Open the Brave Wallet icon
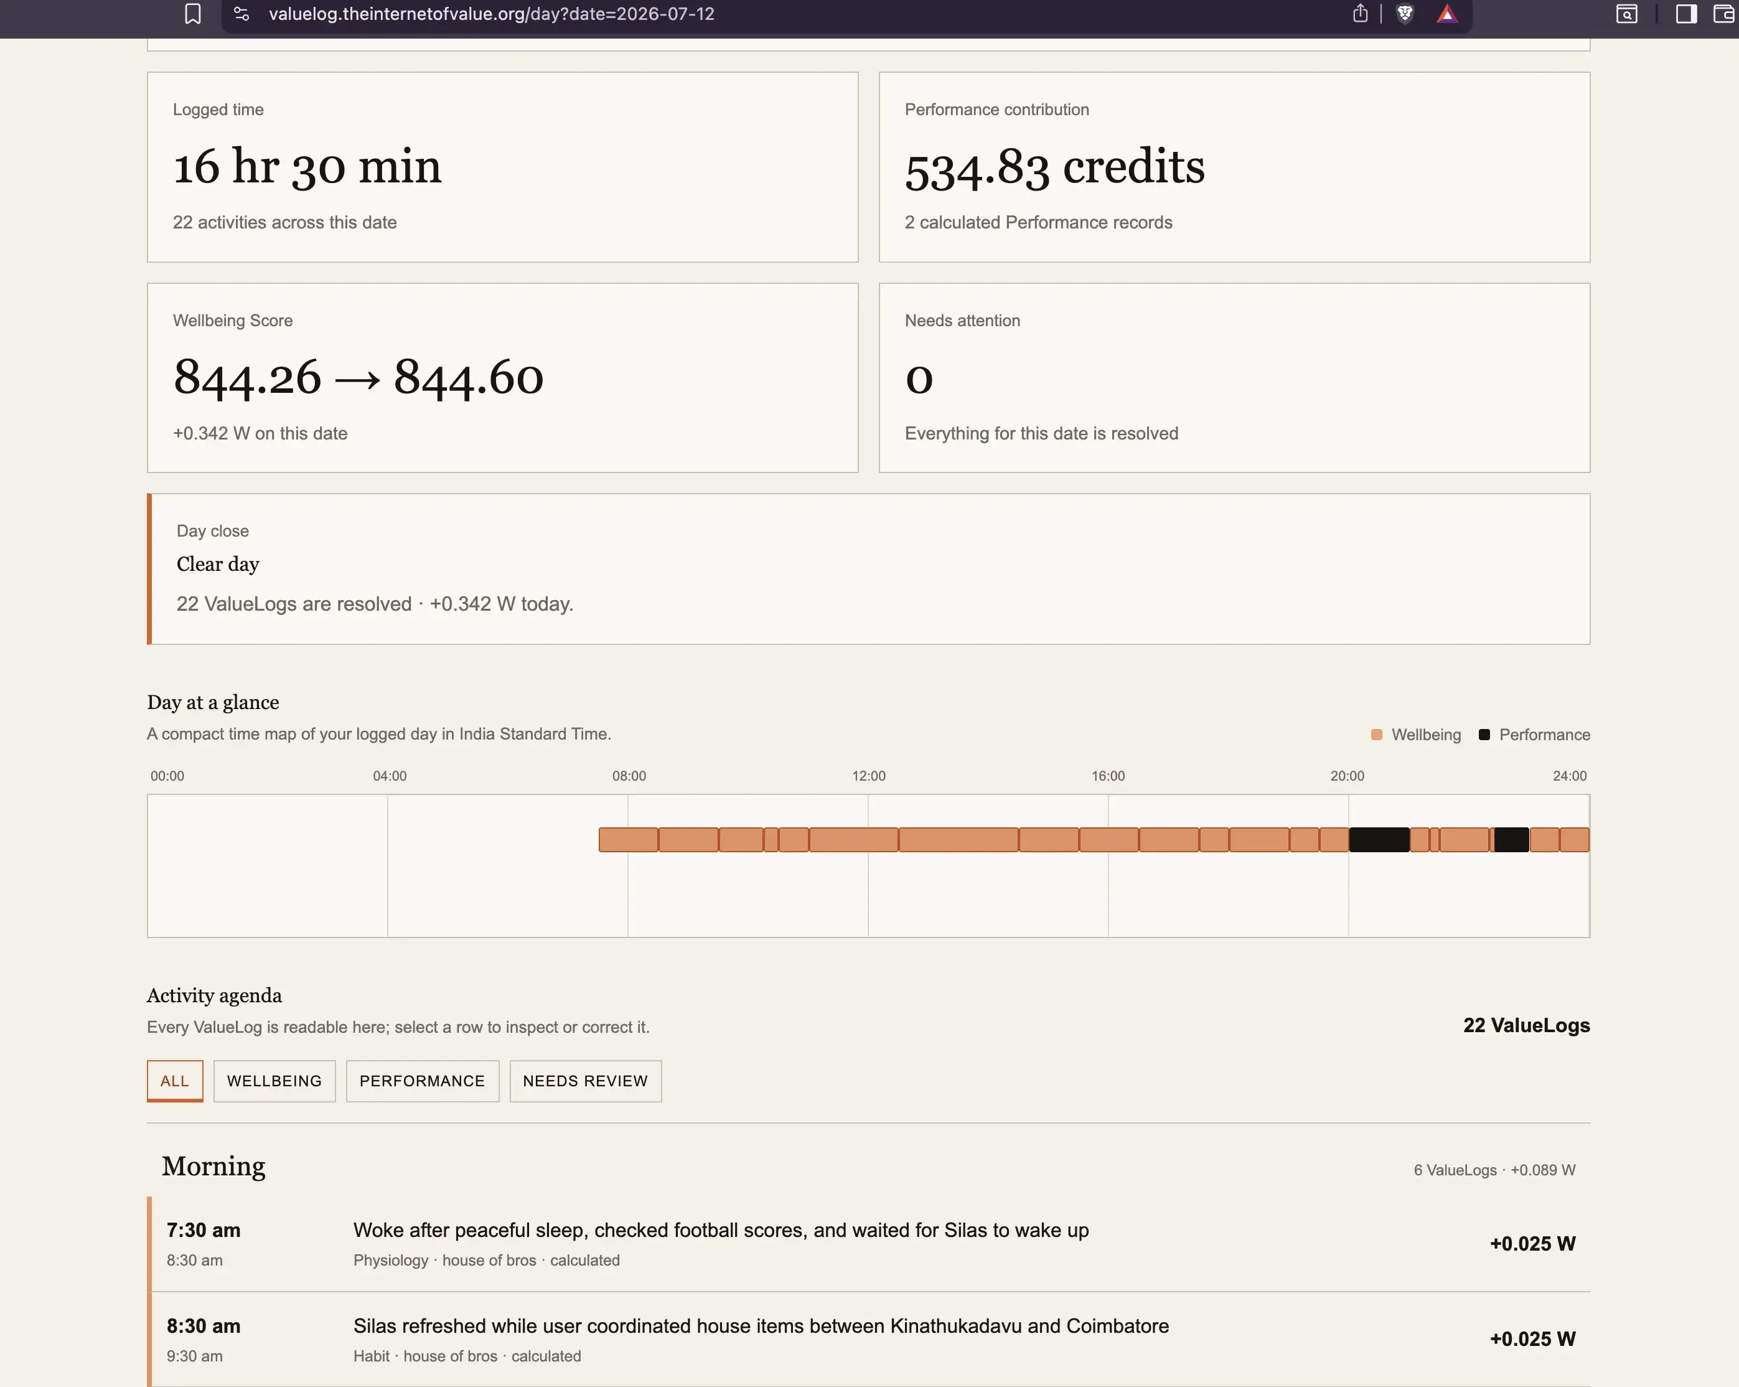1739x1387 pixels. click(x=1725, y=14)
